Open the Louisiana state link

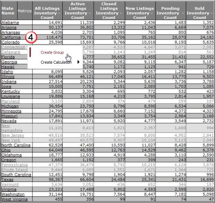point(11,96)
